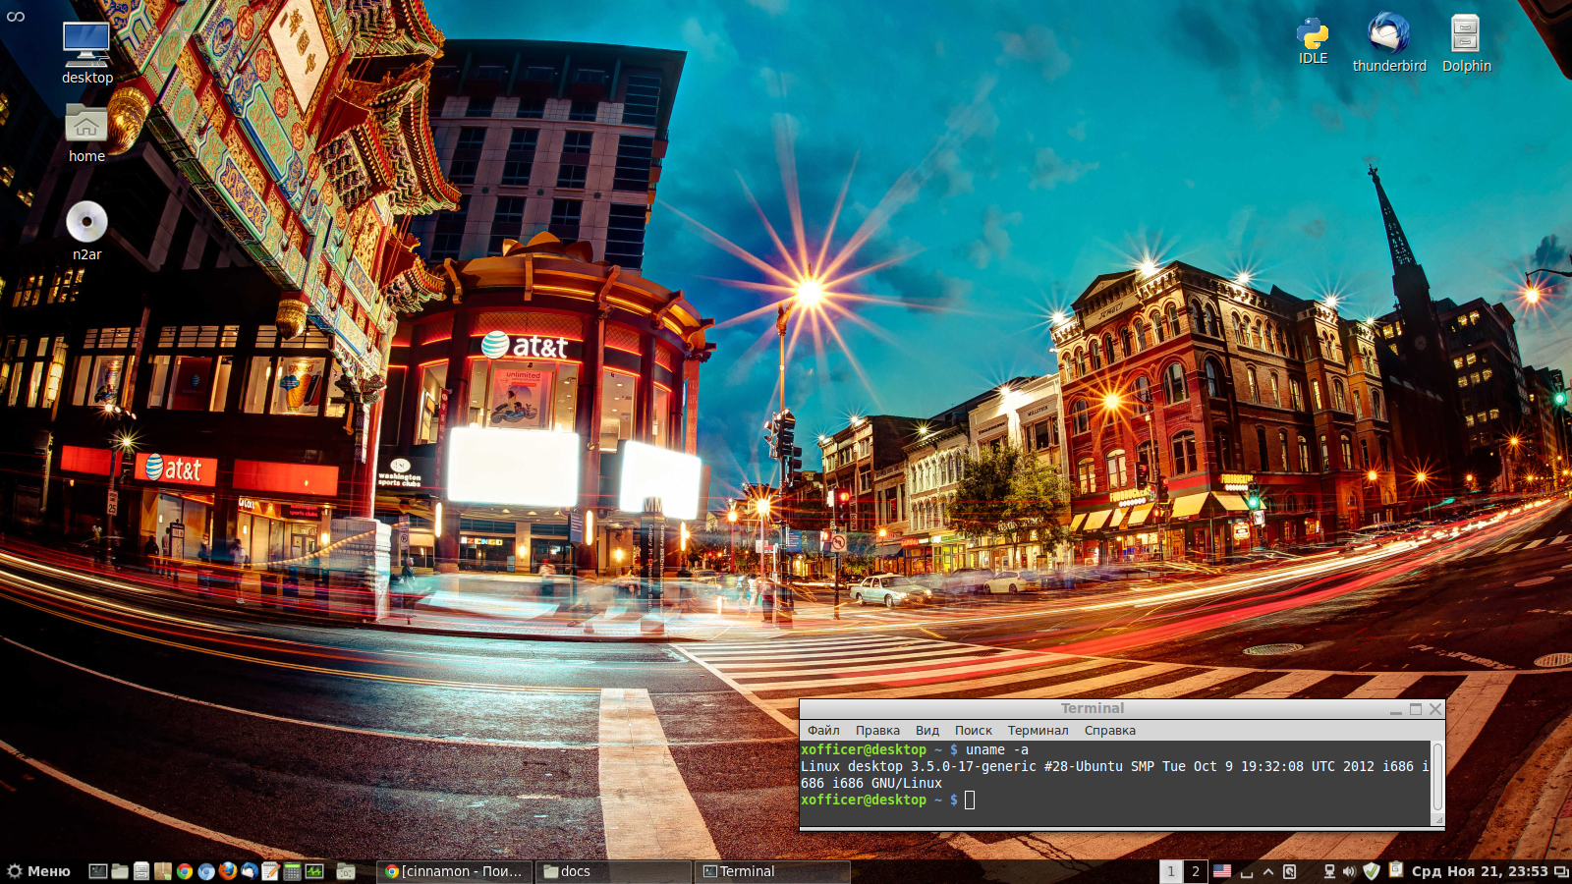Screen dimensions: 1572x884
Task: Switch to cinnamon Chrome window in taskbar
Action: tap(455, 871)
